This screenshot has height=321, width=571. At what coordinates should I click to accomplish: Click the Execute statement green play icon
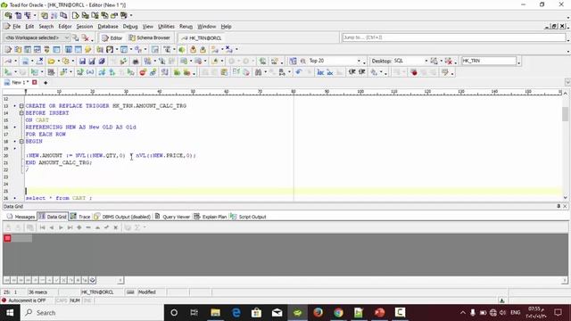pos(8,72)
